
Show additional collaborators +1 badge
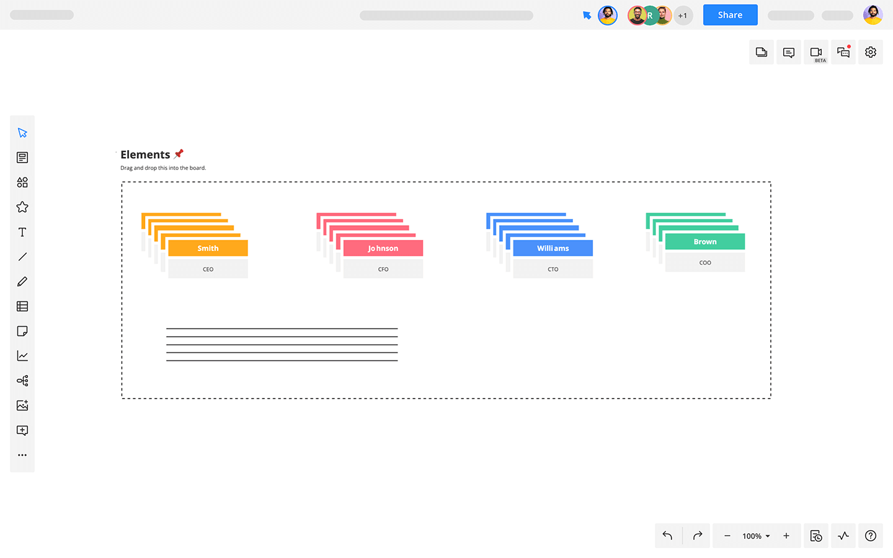point(683,15)
